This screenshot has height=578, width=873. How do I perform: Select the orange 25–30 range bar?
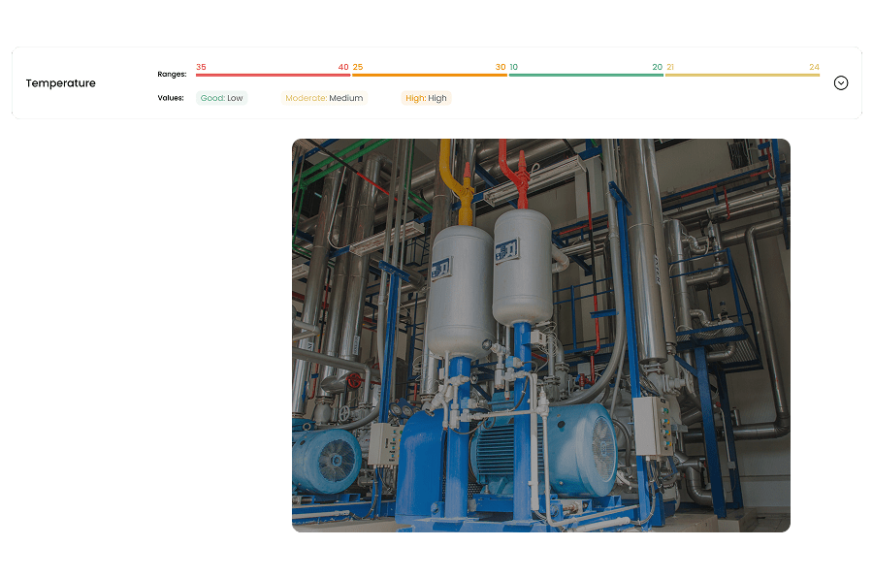click(430, 75)
